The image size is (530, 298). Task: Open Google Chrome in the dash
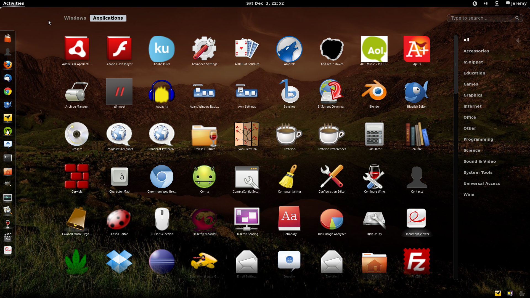click(x=8, y=91)
